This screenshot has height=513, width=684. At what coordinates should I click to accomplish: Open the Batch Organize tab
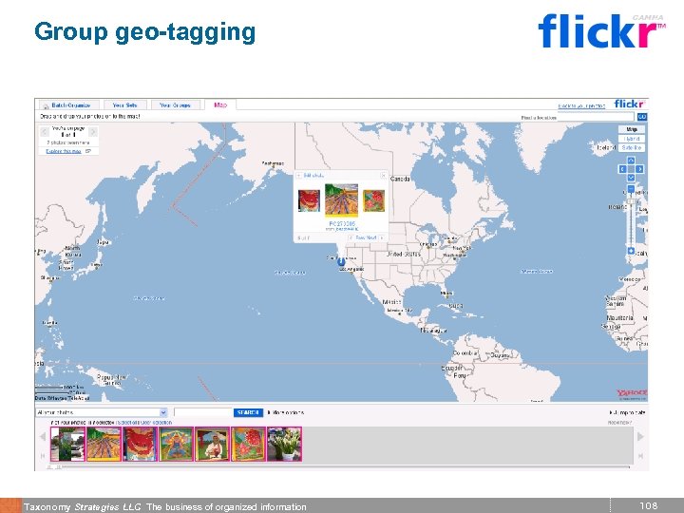coord(69,105)
